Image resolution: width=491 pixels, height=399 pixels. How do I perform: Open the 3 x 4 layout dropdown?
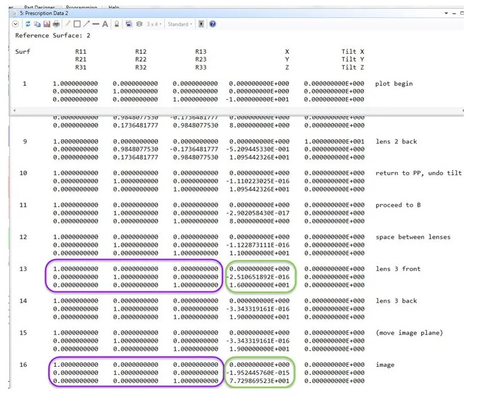(155, 24)
